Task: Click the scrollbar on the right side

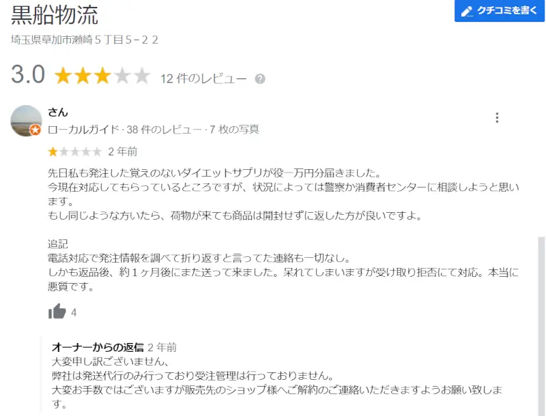Action: pos(541,326)
